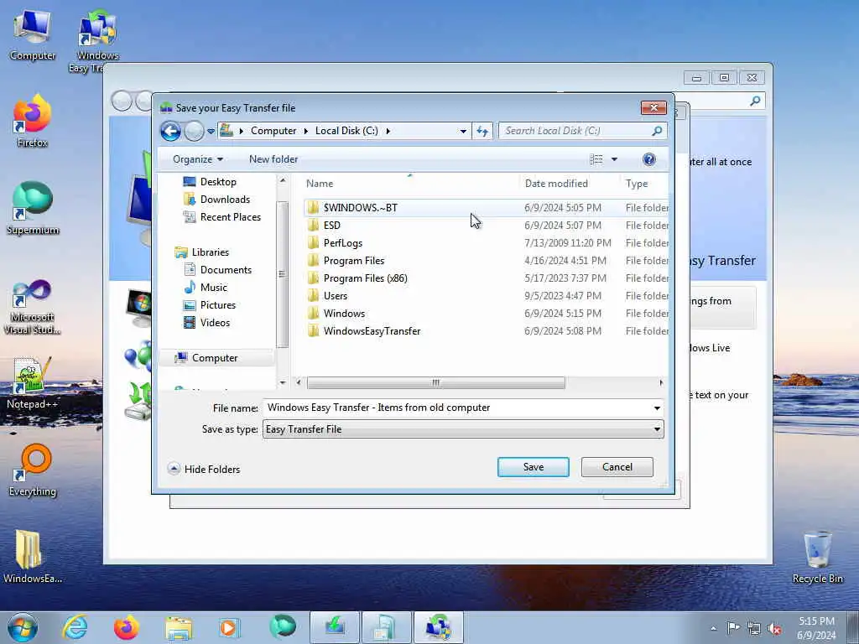Launch Firefox from the taskbar
The image size is (859, 644).
[127, 627]
